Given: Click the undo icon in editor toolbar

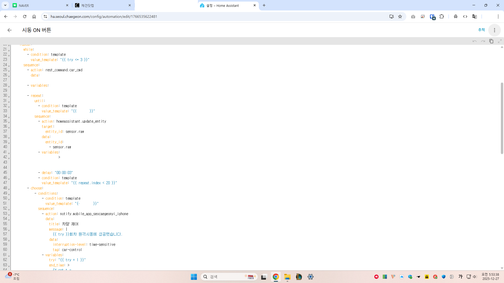Looking at the screenshot, I should point(474,41).
